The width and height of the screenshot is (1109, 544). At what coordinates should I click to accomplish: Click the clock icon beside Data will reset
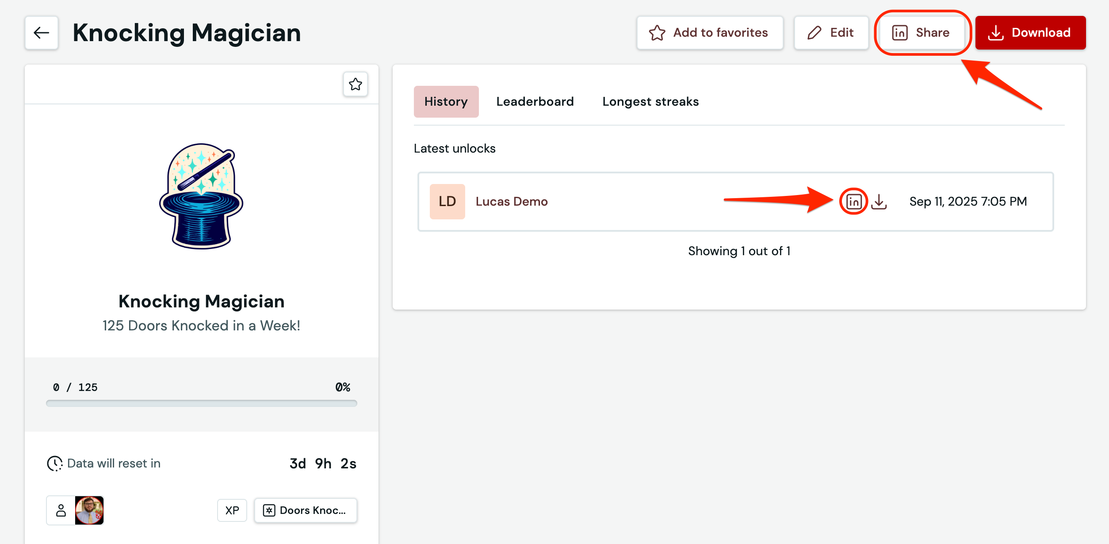pyautogui.click(x=55, y=464)
